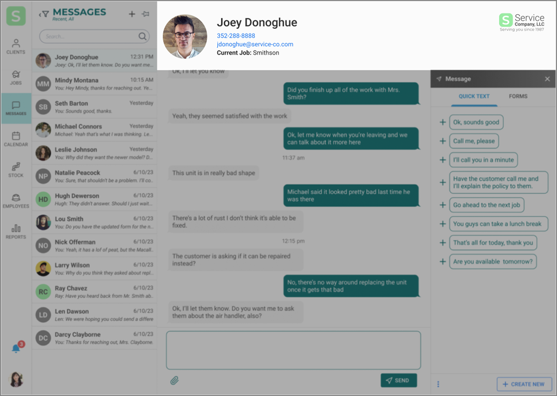Image resolution: width=557 pixels, height=396 pixels.
Task: Open the three-dot options menu
Action: pos(438,384)
